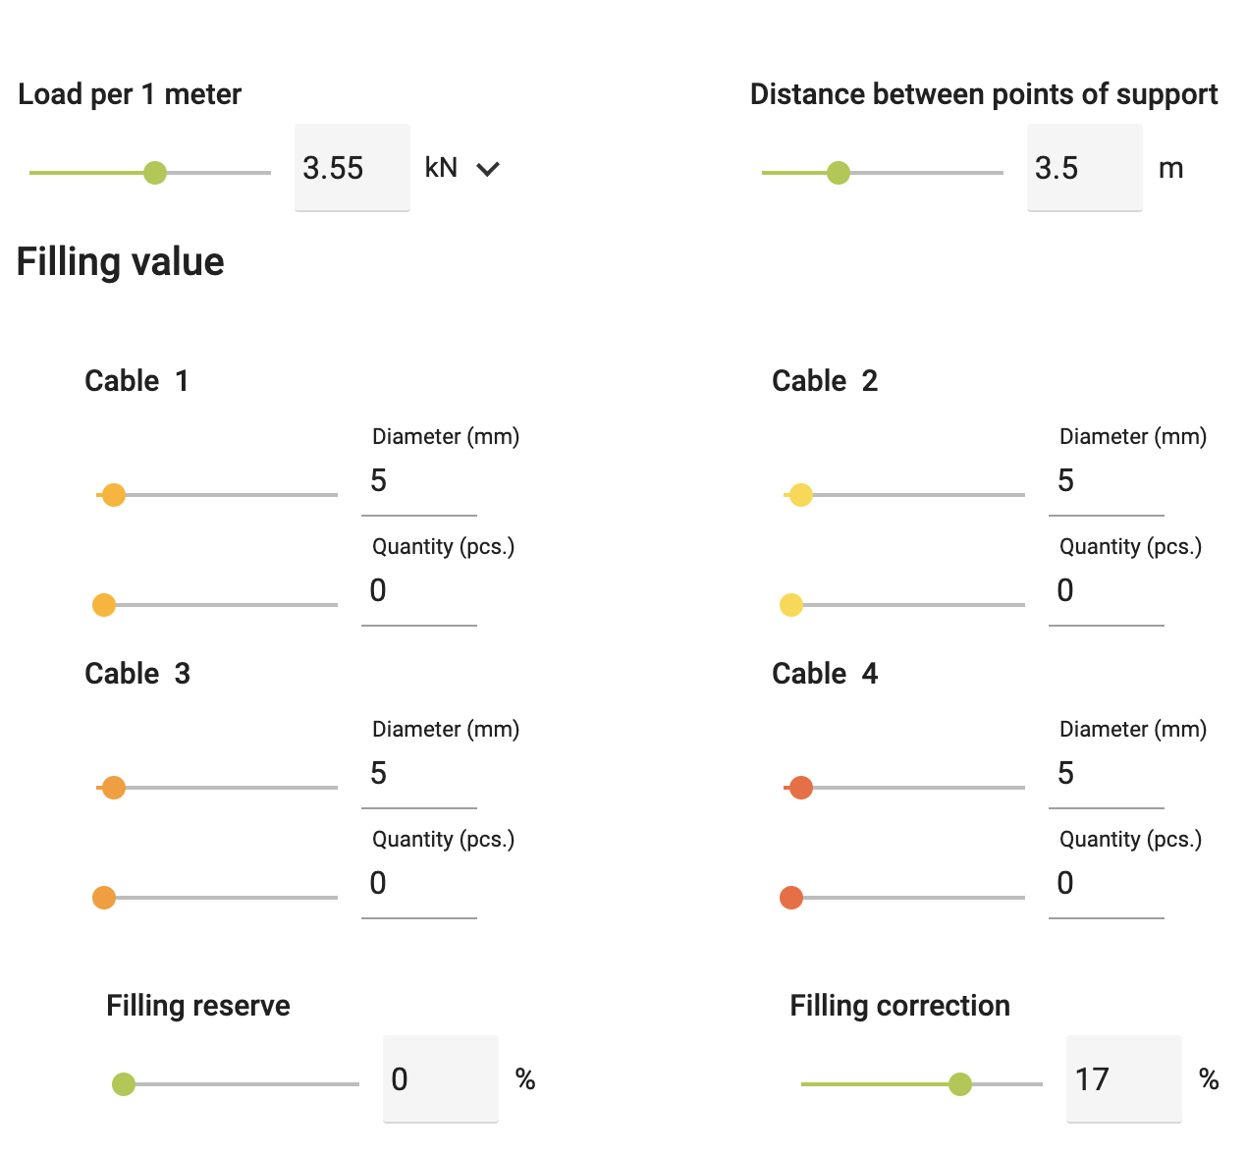Click the Load per 1 meter slider handle
Screen dimensions: 1247x1157
coord(155,173)
